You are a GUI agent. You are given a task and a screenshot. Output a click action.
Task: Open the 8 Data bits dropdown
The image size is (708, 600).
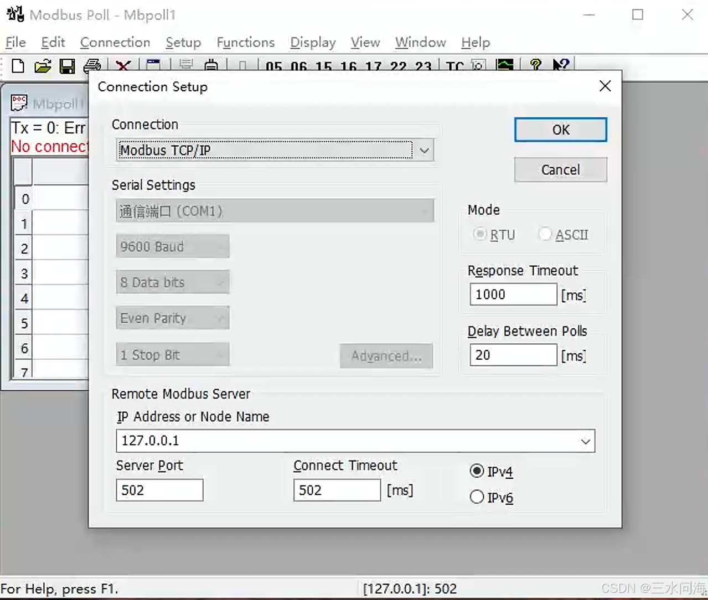pos(173,282)
